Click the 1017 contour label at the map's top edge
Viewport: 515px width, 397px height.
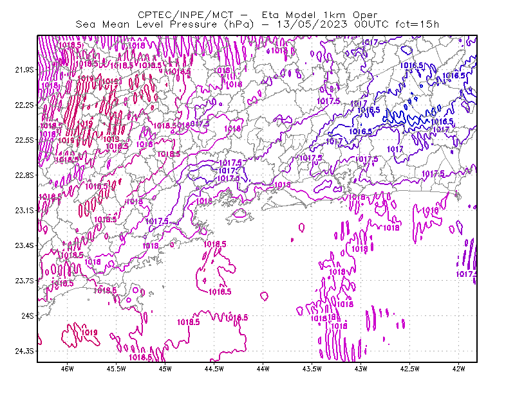(370, 42)
